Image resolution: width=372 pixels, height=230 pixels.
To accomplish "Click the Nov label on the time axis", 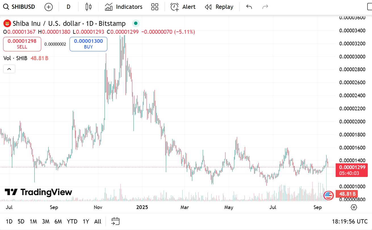I will click(x=98, y=207).
